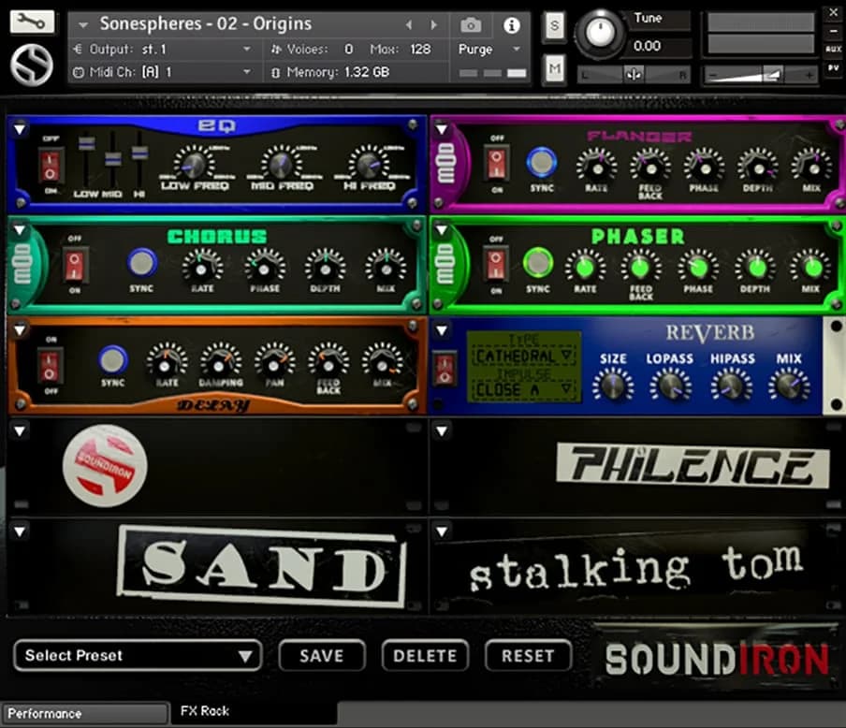Expand the Purge menu

coord(489,50)
